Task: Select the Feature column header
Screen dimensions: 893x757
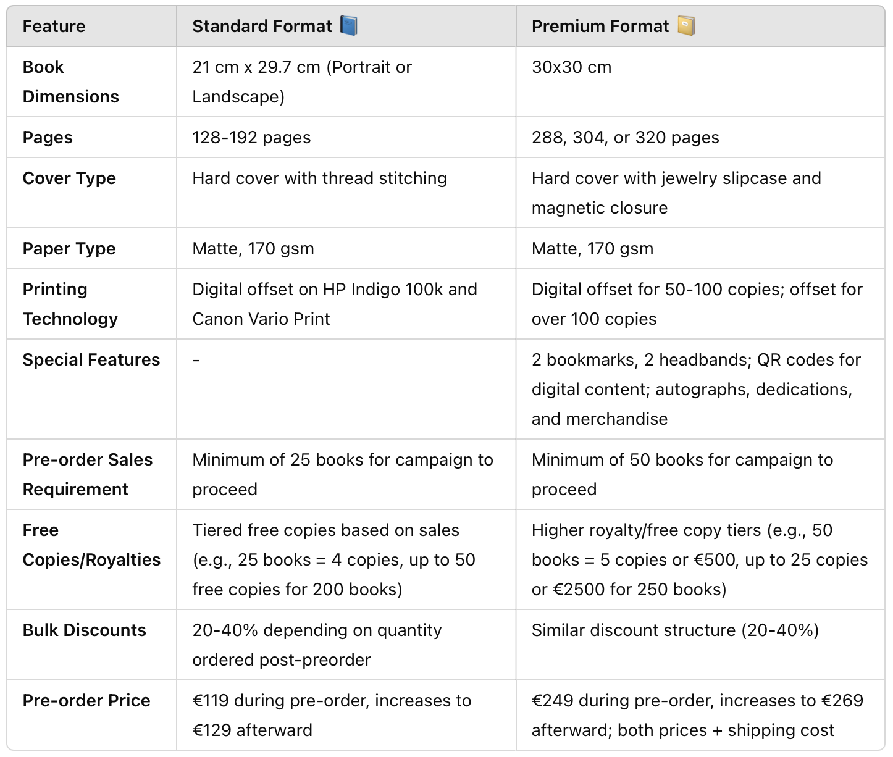Action: click(54, 27)
